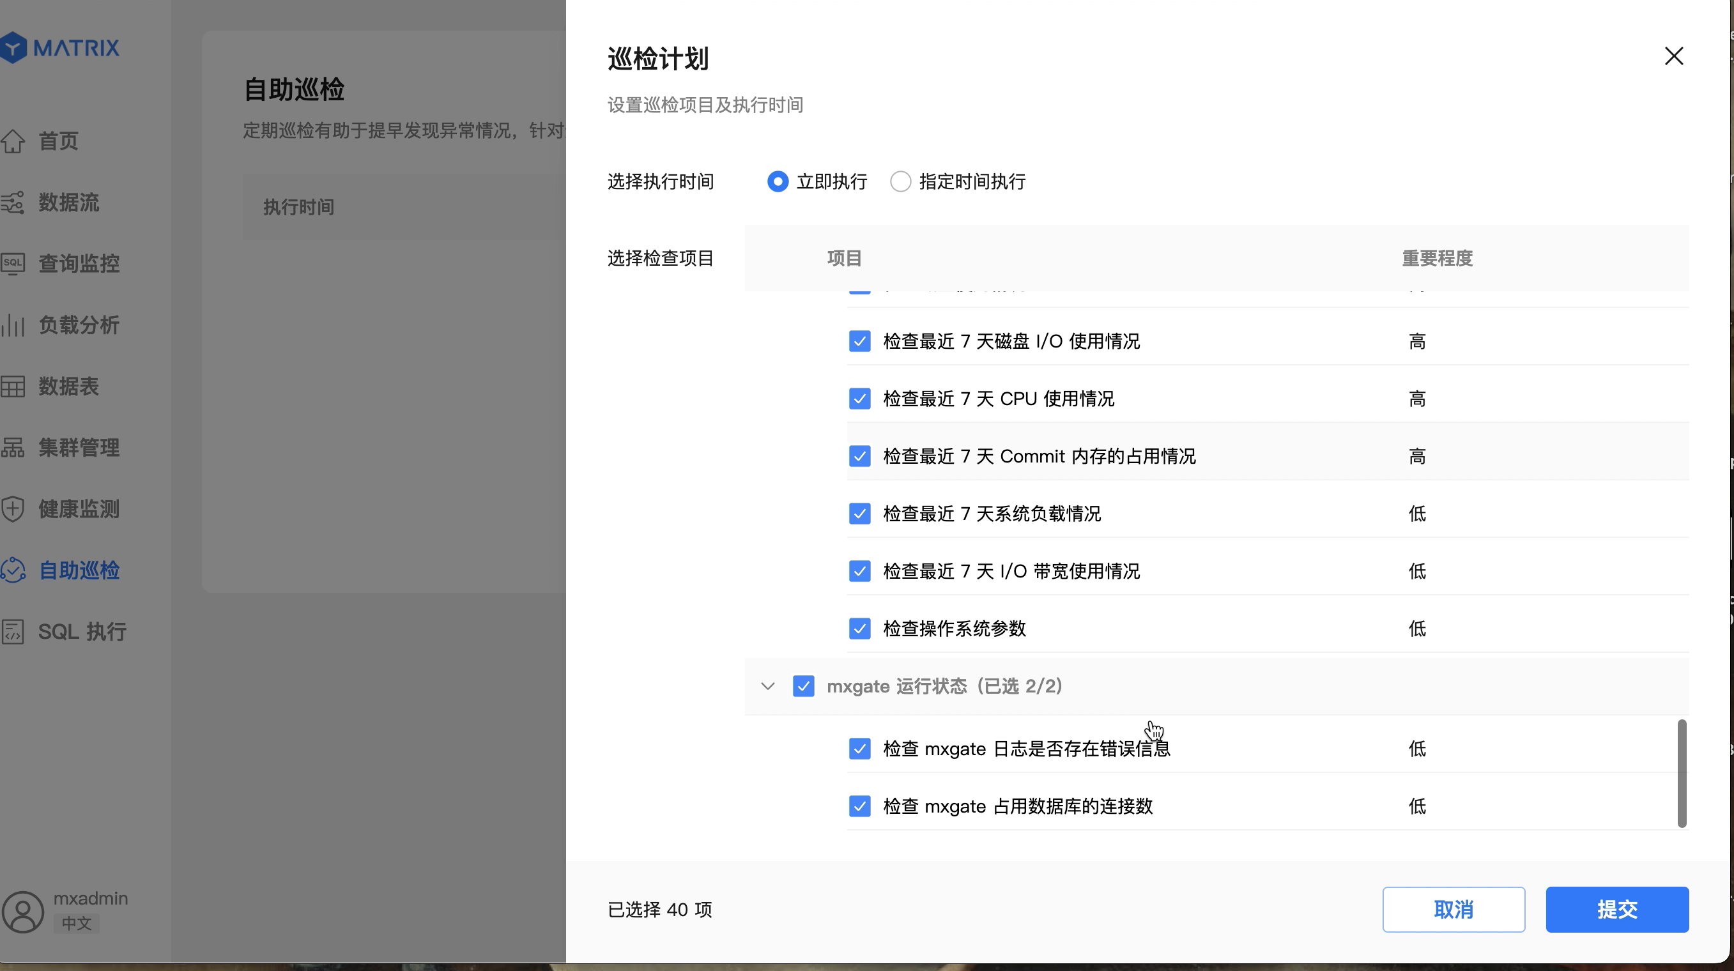Viewport: 1734px width, 971px height.
Task: Click the 重要程度 column header
Action: coord(1437,258)
